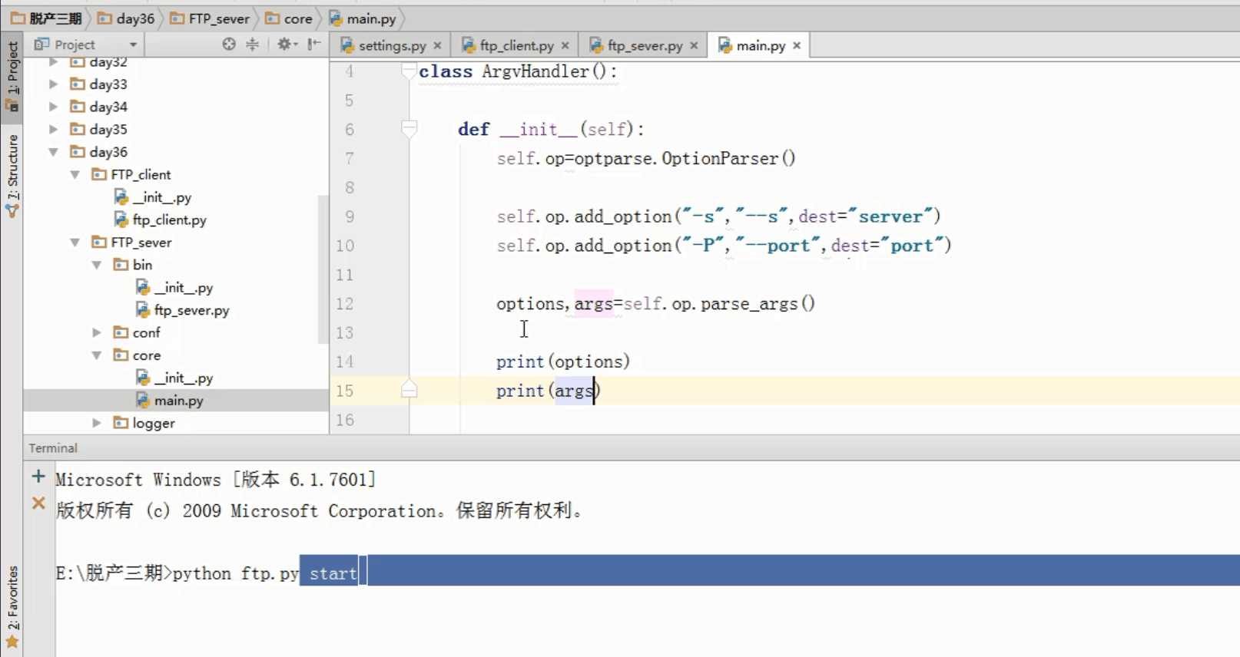Screen dimensions: 1240x657
Task: Open the 2: Structure side tool tab
Action: [x=12, y=175]
